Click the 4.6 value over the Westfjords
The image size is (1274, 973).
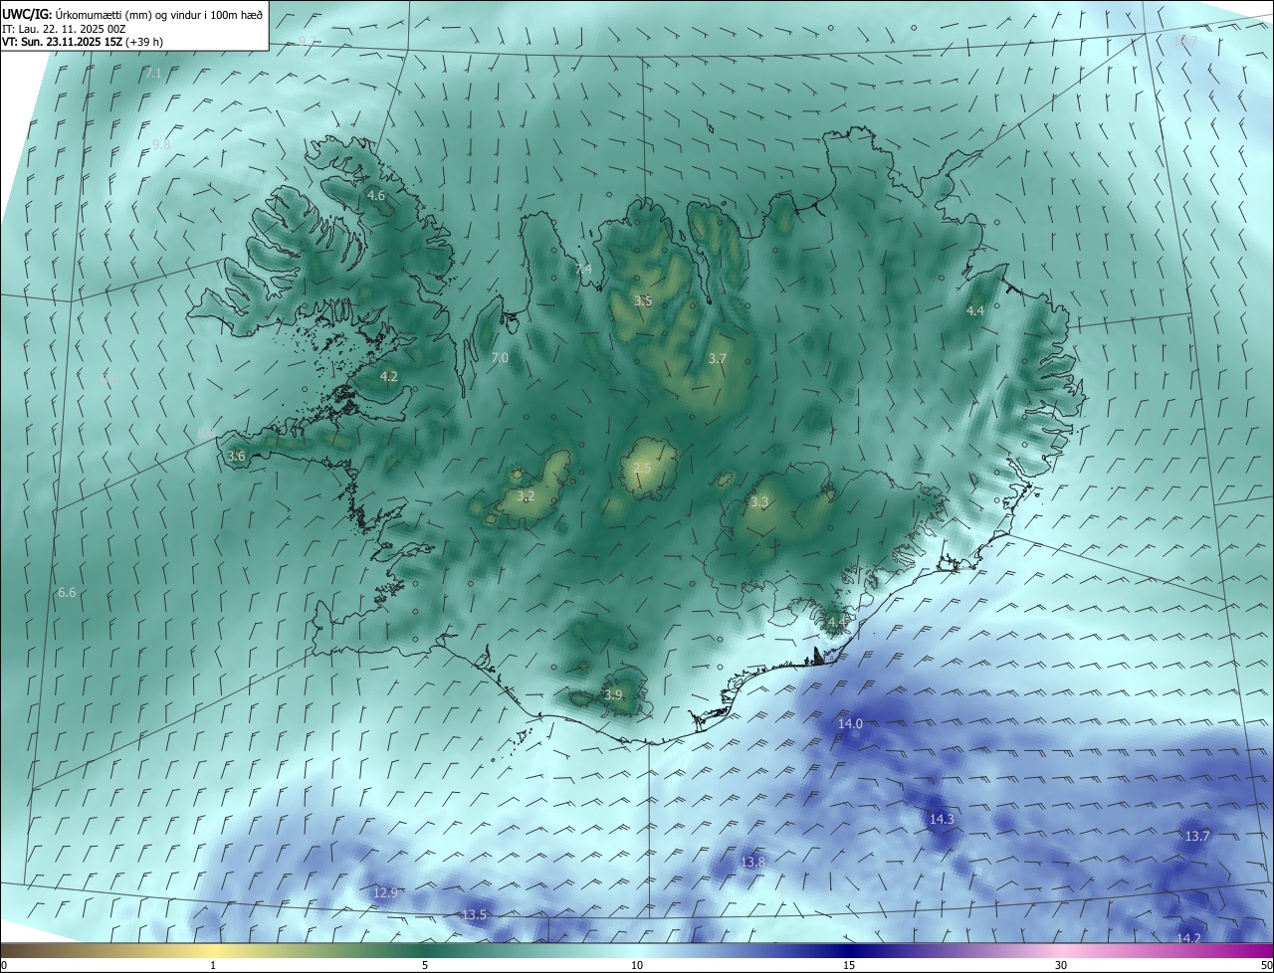click(x=376, y=196)
